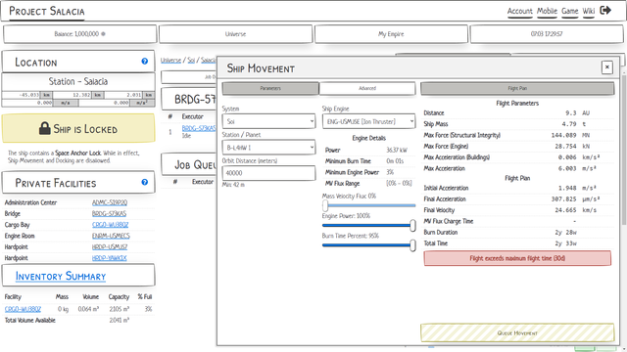Click the 12.382 km coordinate field
Screen dimensions: 627x352
coord(78,95)
